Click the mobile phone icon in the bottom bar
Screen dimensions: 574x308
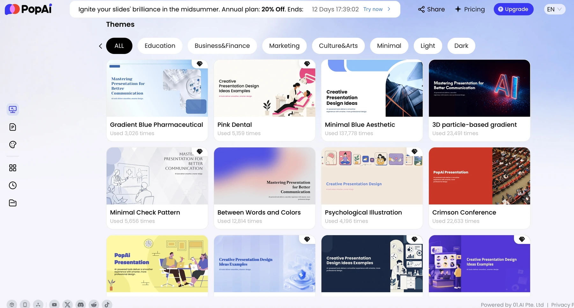tap(25, 304)
